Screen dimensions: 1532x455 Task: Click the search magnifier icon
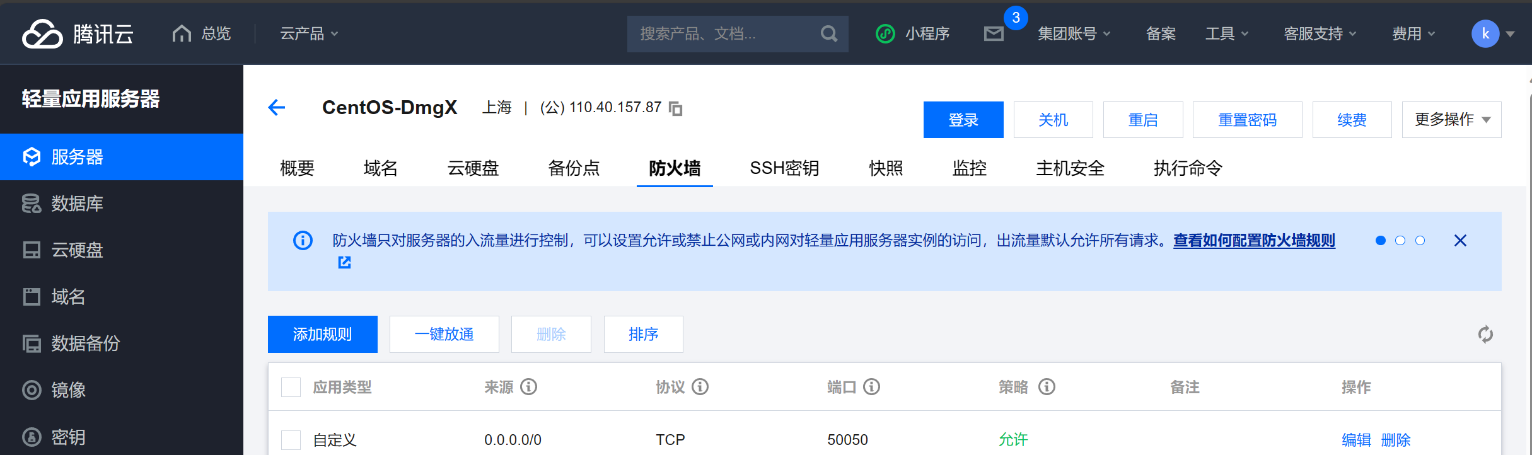click(829, 33)
